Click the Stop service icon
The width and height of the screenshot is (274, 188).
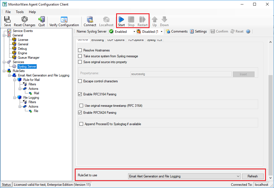click(x=131, y=21)
